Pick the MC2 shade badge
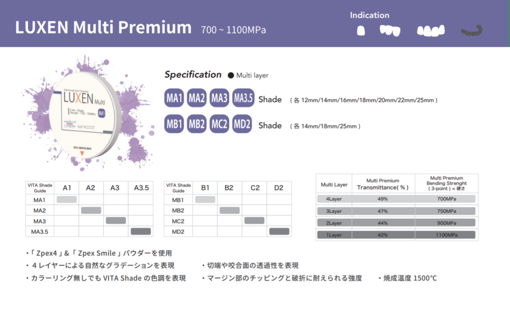This screenshot has width=510, height=324. [219, 124]
